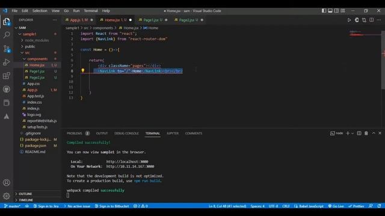Click the Split Editor icon
The width and height of the screenshot is (385, 216).
pos(372,20)
